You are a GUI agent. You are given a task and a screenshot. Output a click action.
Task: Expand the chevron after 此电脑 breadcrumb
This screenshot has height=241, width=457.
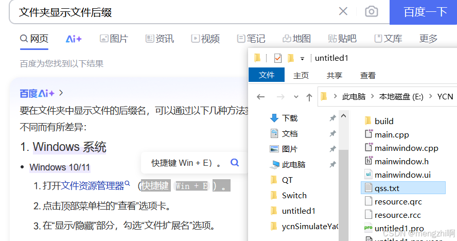(x=372, y=96)
